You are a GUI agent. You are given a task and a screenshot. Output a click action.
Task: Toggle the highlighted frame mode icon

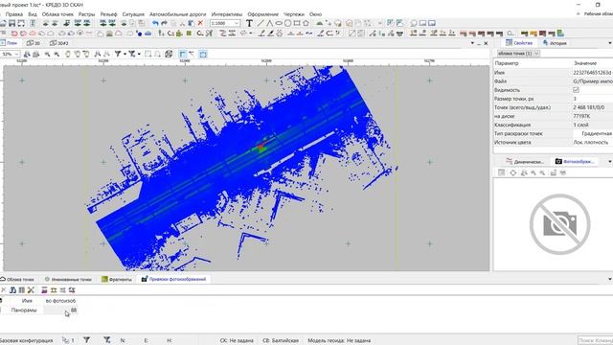pos(203,54)
